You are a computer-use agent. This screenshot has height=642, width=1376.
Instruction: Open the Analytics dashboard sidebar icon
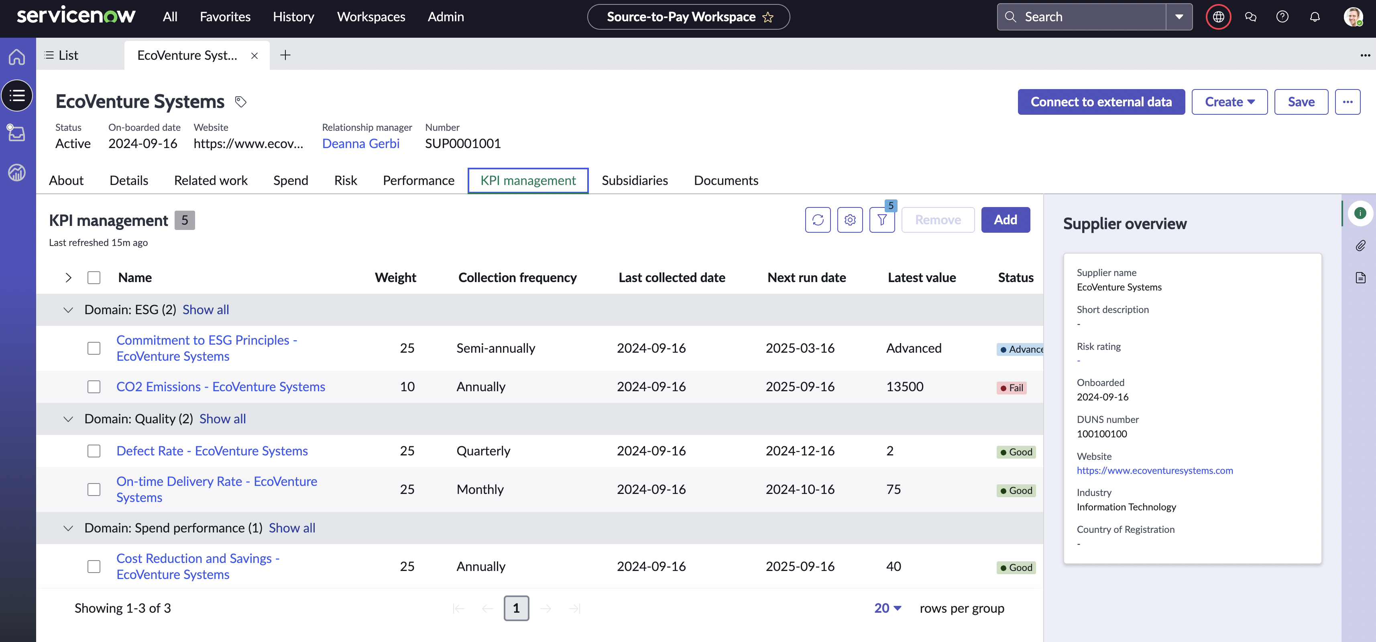click(17, 172)
